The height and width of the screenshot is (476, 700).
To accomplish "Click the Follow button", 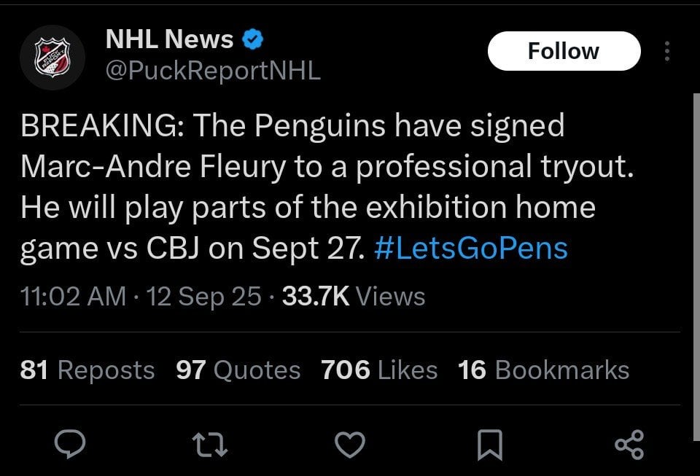I will tap(563, 50).
